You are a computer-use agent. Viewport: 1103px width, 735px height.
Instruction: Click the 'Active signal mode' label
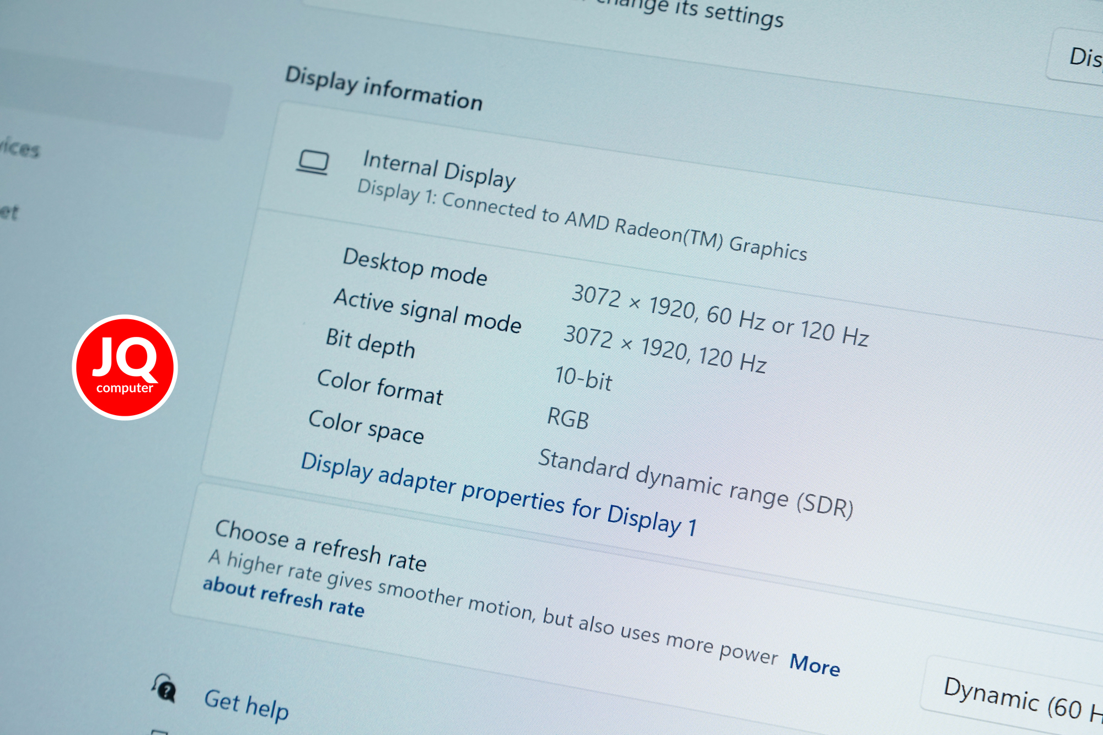coord(427,310)
